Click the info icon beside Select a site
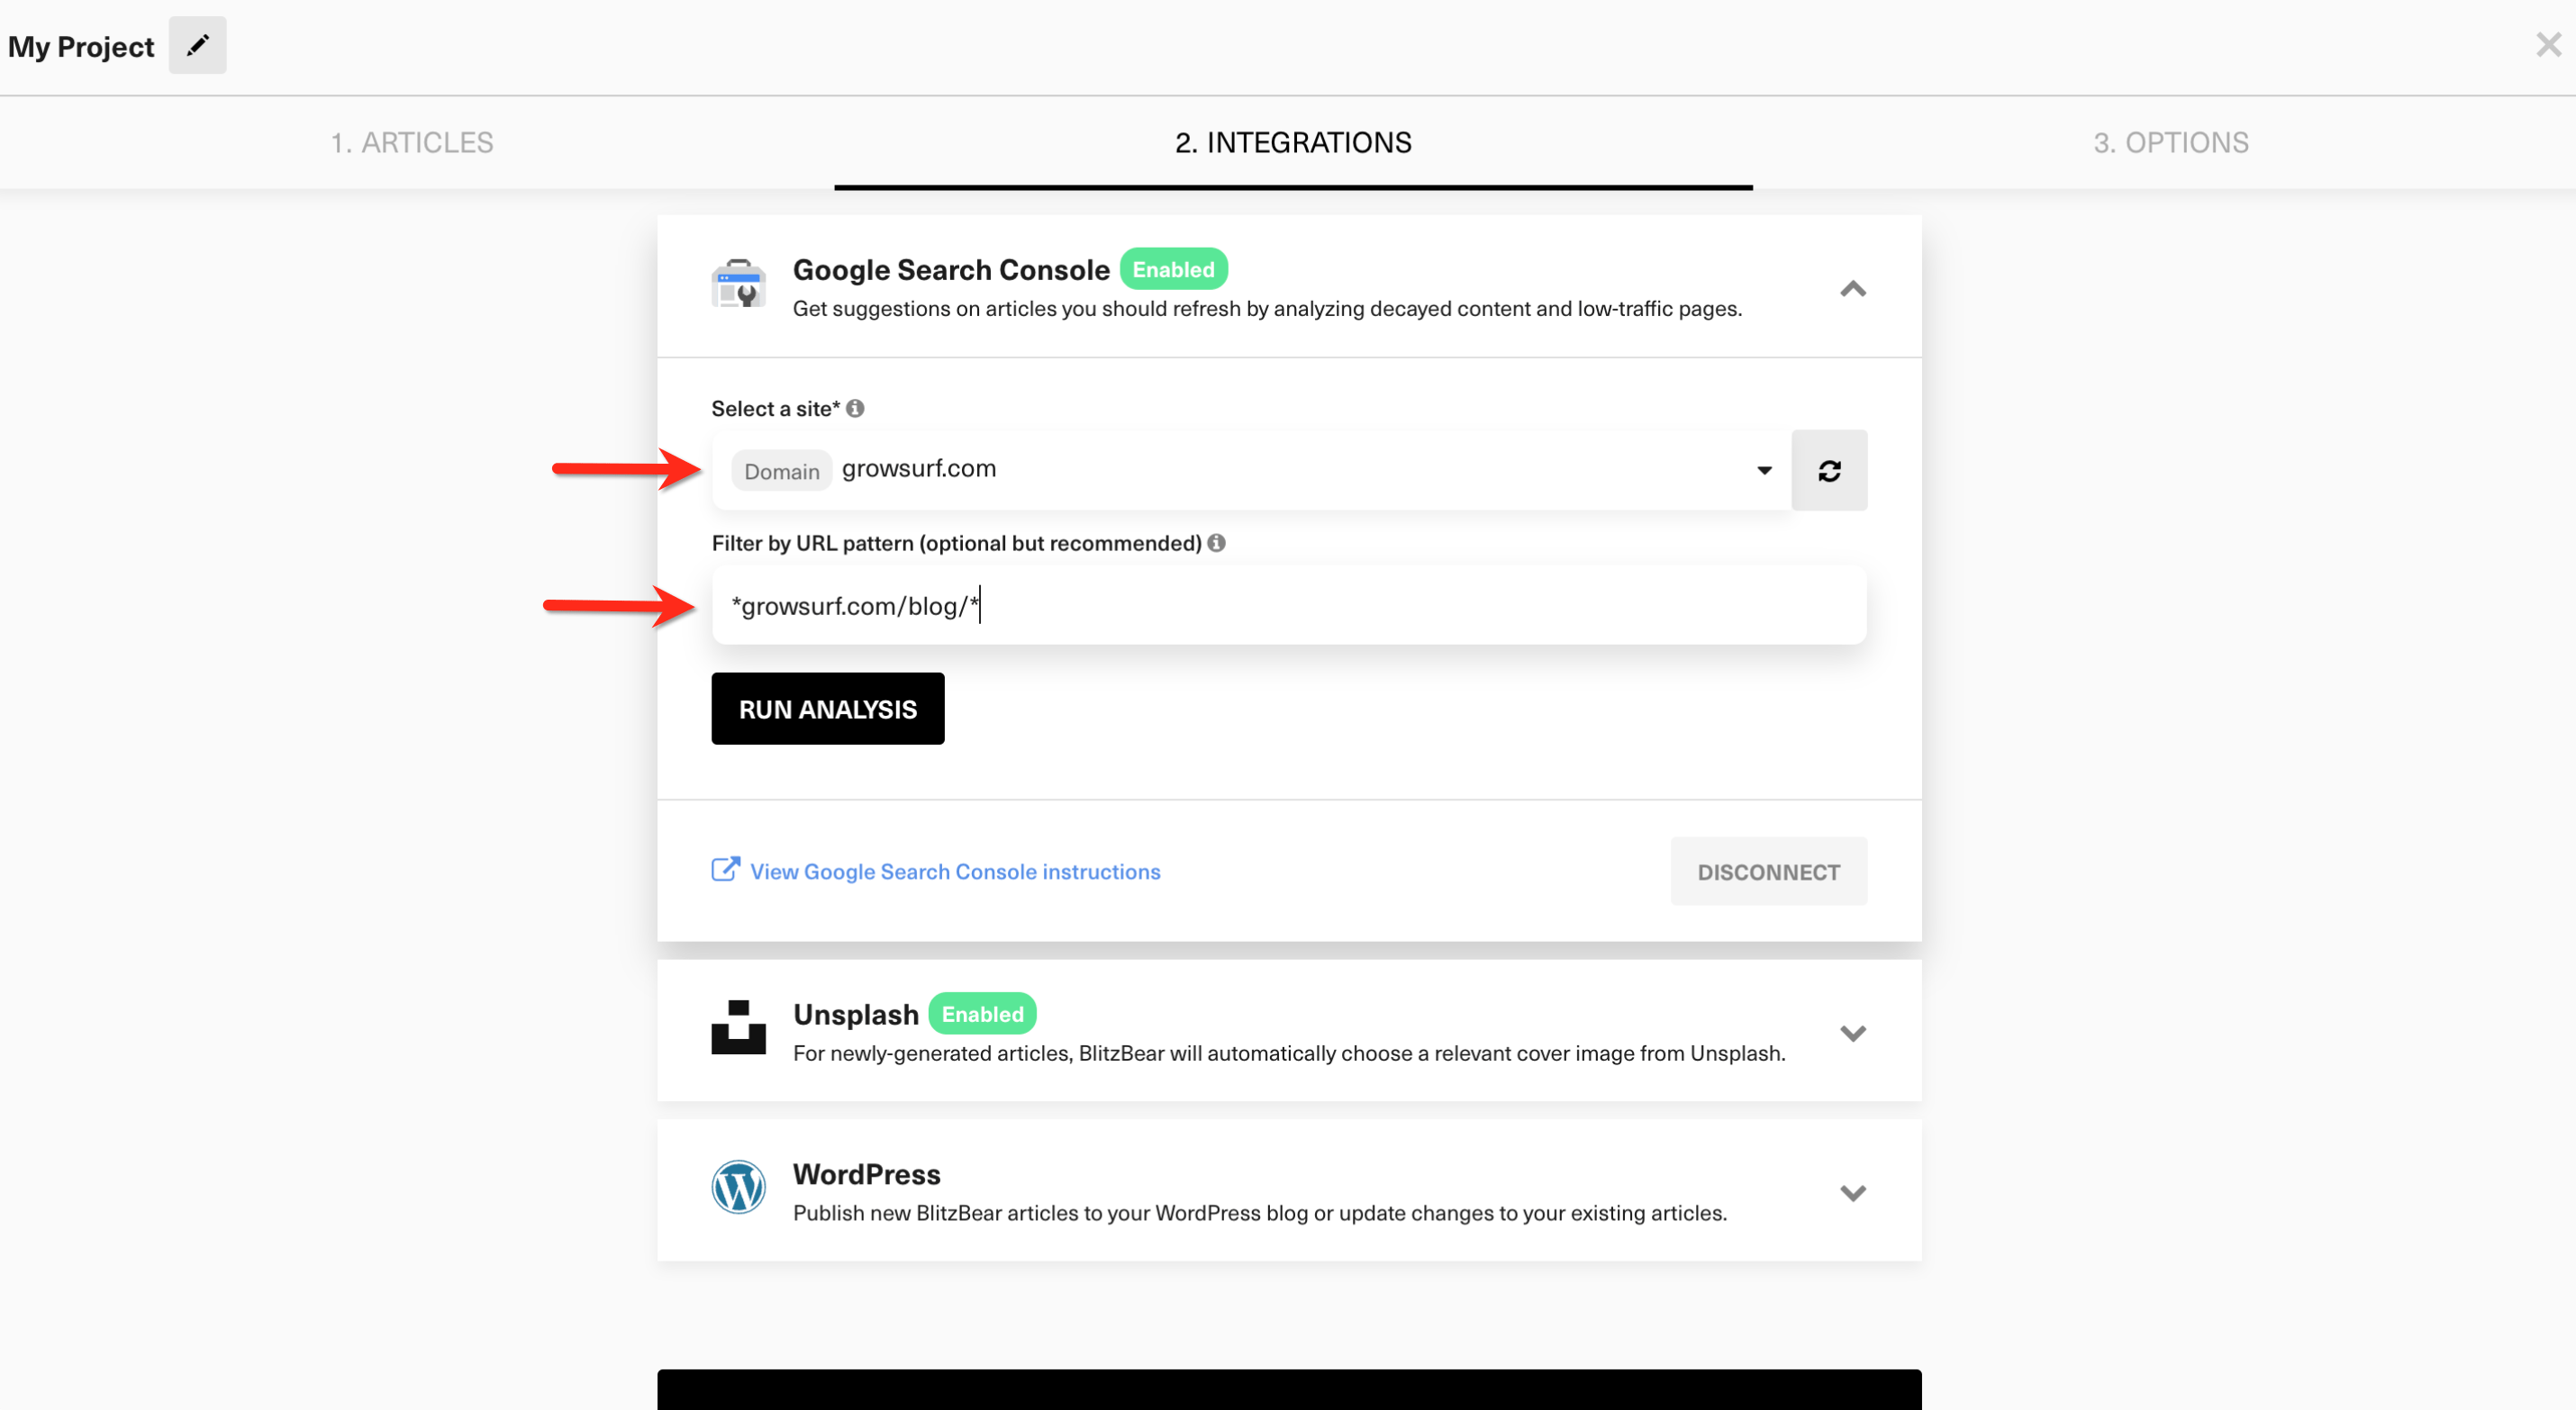The height and width of the screenshot is (1410, 2576). point(856,408)
